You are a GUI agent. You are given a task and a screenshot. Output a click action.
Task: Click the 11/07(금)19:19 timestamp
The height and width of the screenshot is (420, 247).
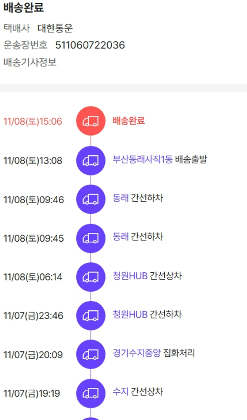pyautogui.click(x=32, y=394)
